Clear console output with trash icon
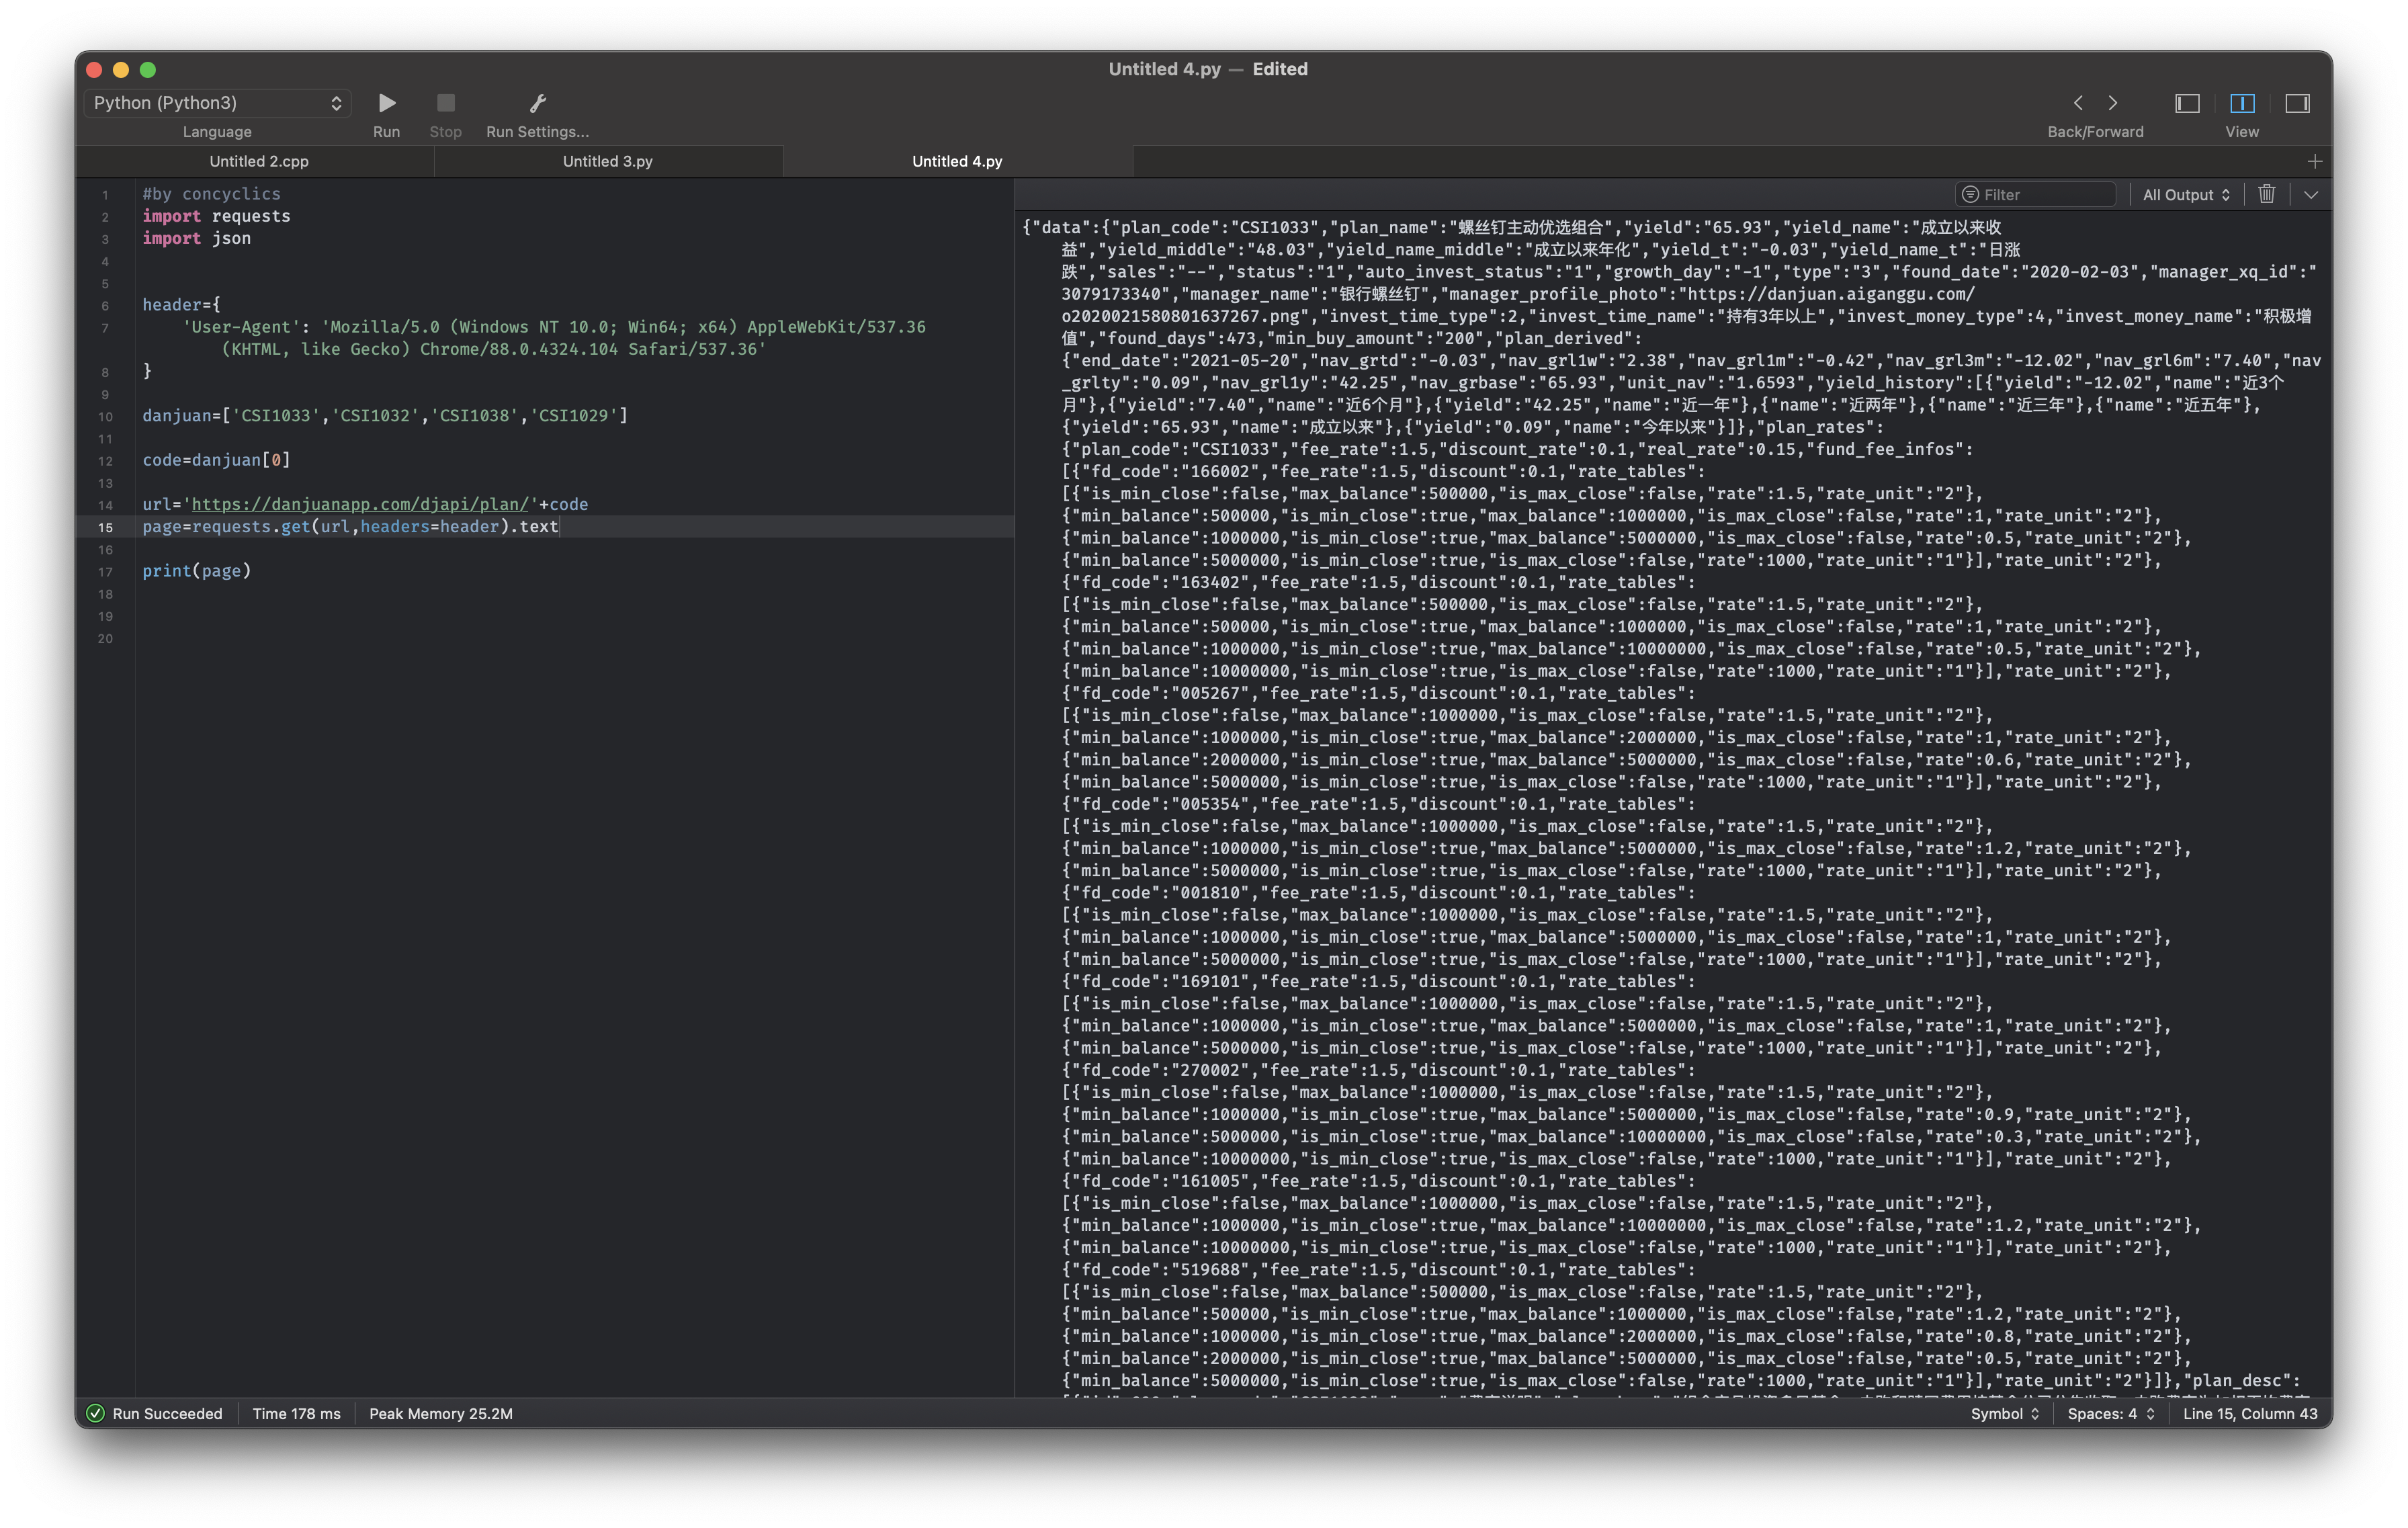Screen dimensions: 2408x1528 pyautogui.click(x=2267, y=194)
